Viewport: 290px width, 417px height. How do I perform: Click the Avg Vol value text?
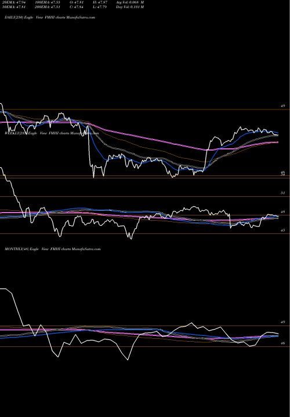coord(130,2)
